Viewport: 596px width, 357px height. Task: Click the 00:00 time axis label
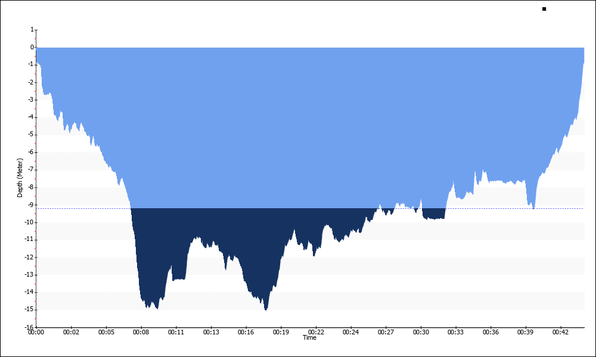(x=36, y=333)
